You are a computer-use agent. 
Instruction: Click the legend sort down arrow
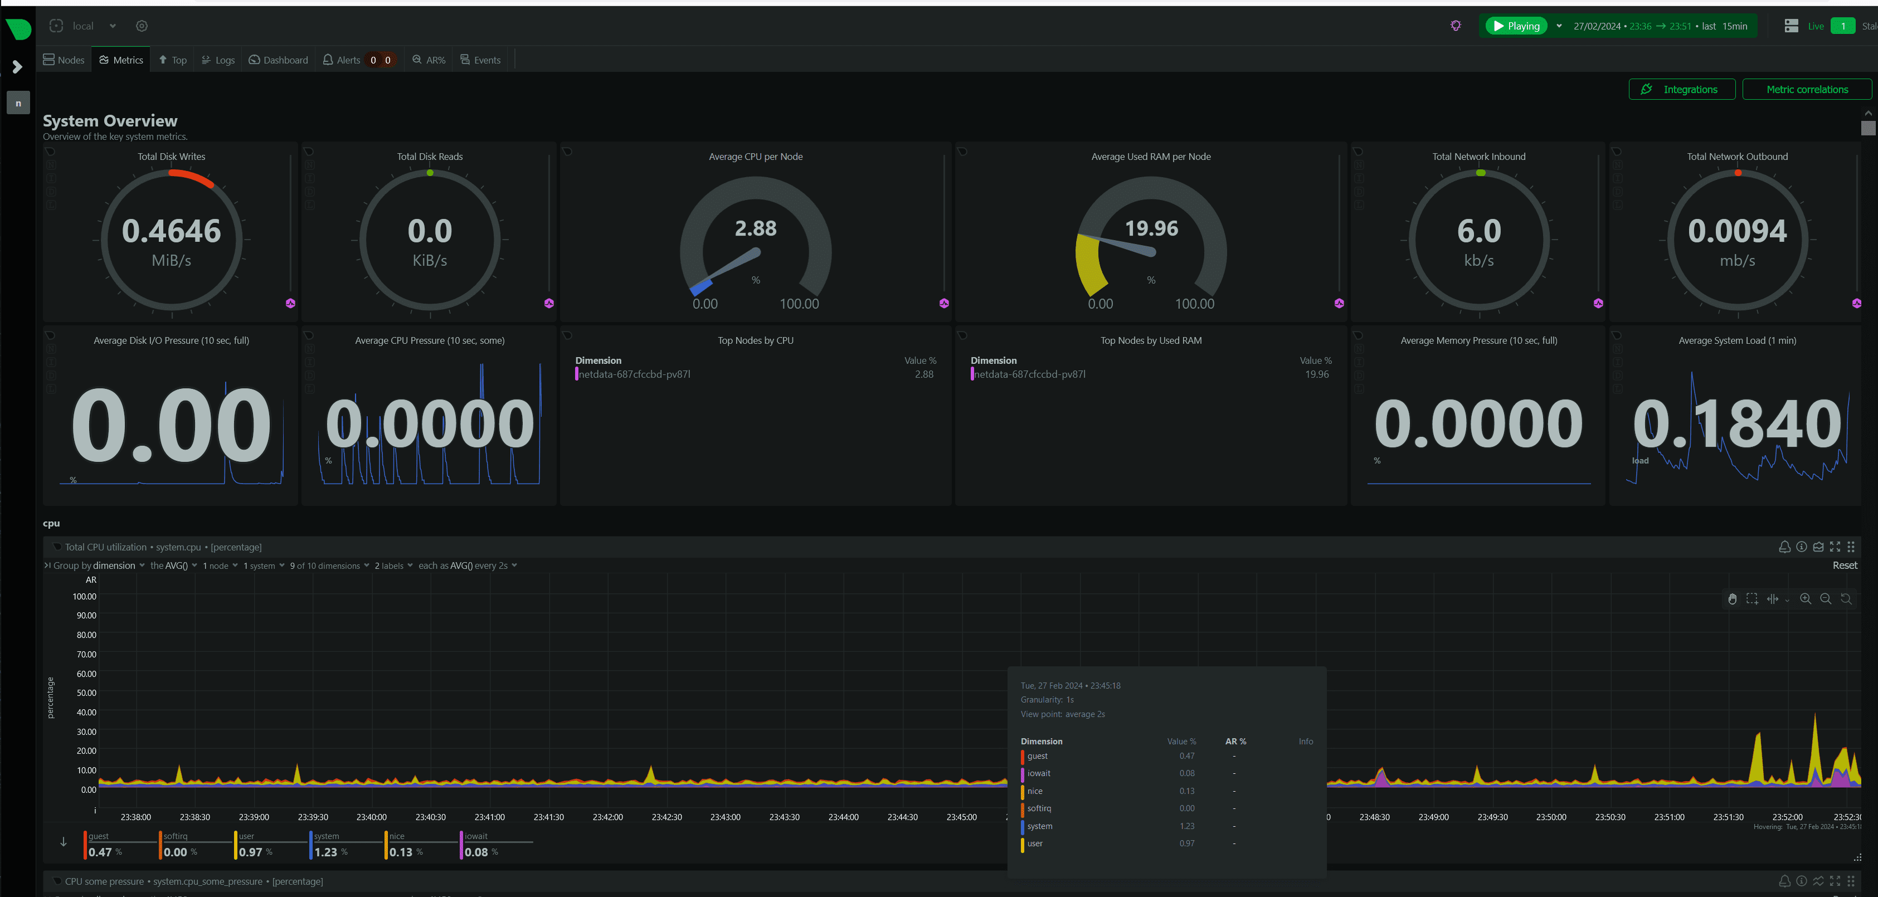[x=64, y=842]
